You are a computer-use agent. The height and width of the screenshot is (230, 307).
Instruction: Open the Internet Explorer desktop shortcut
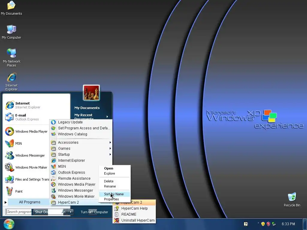point(12,82)
